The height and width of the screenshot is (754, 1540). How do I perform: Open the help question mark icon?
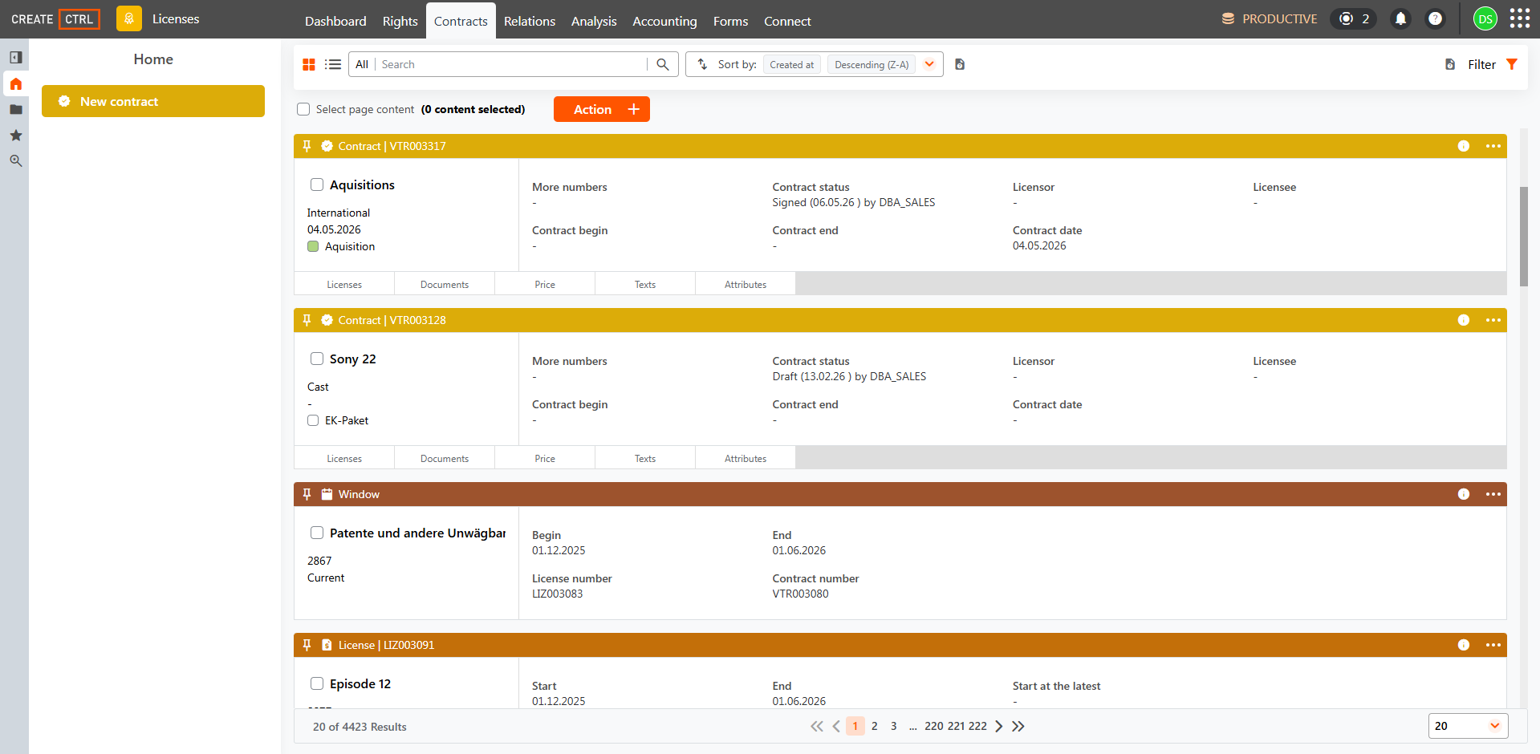(1435, 18)
